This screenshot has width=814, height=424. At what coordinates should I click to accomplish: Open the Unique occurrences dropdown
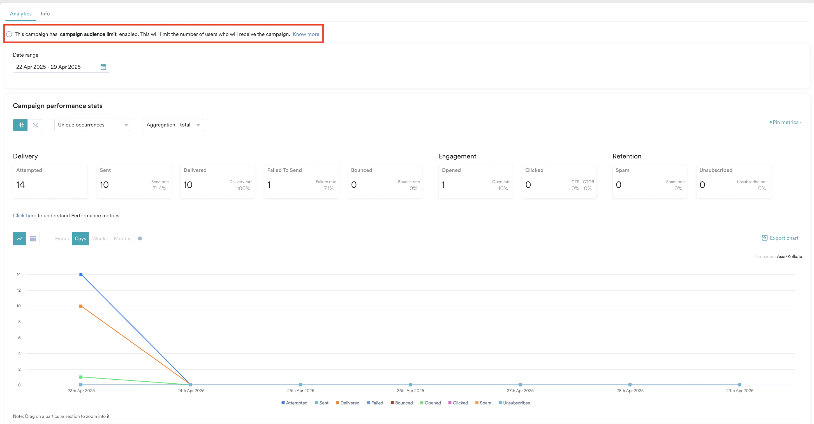pos(92,125)
